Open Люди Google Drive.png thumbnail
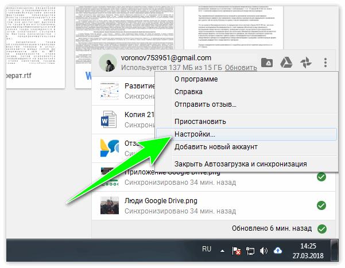Viewport: 345px width, 268px height. coord(109,205)
